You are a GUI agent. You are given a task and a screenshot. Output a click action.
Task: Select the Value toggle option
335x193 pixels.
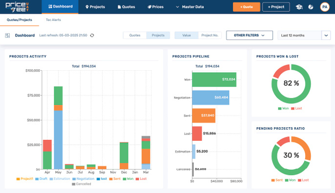tap(187, 36)
